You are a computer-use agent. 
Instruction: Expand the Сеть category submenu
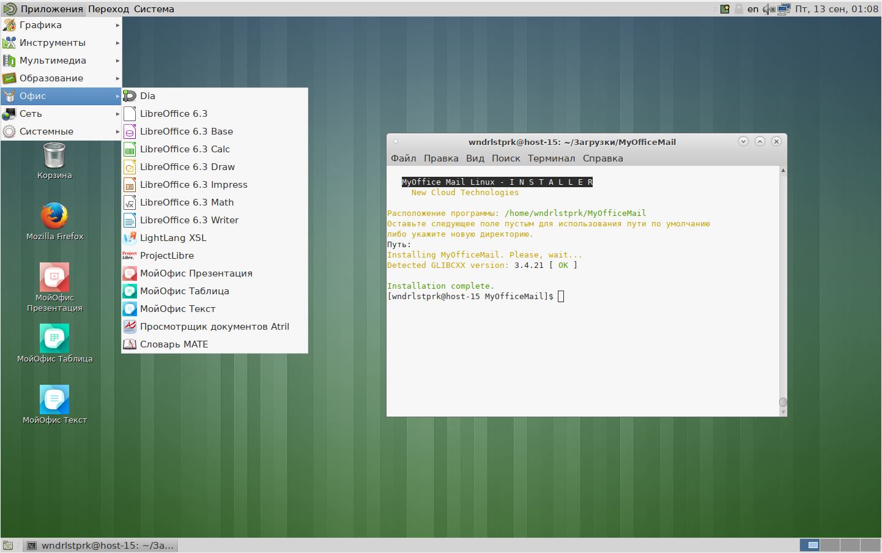point(61,114)
